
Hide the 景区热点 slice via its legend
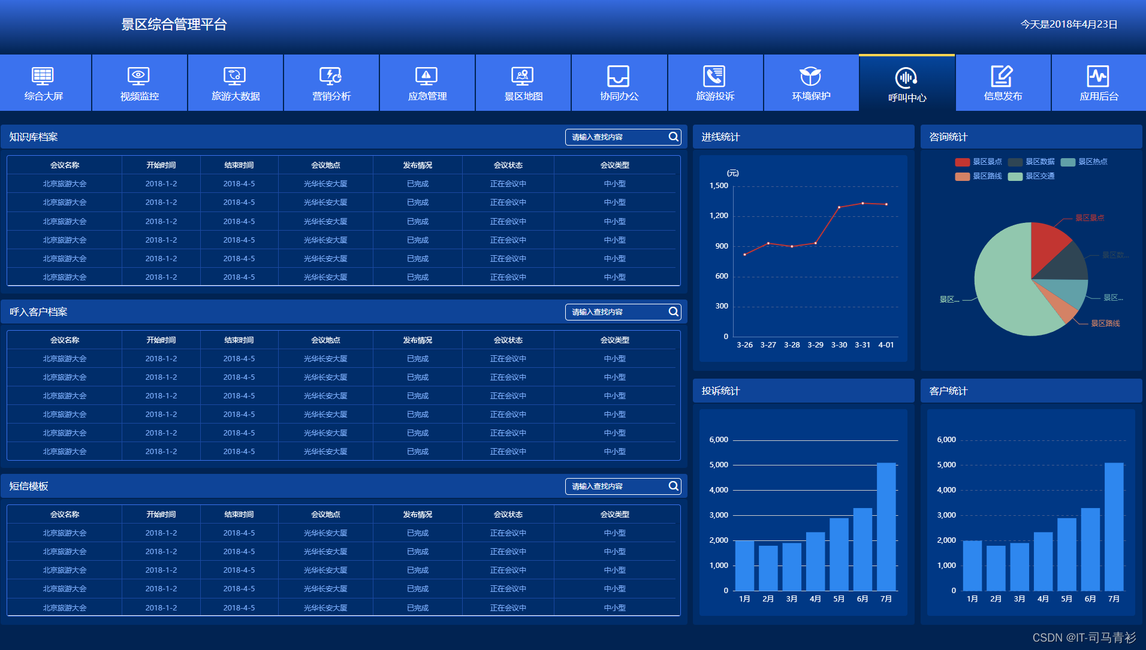[x=1090, y=162]
